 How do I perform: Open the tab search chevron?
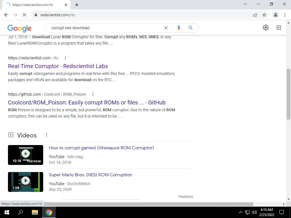coord(245,4)
